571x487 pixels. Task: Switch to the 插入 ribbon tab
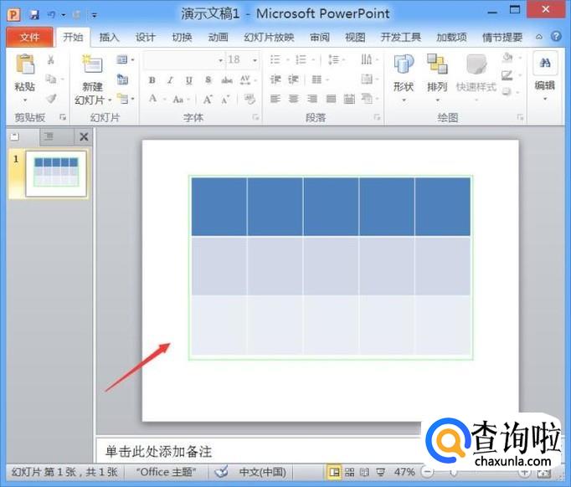coord(109,38)
